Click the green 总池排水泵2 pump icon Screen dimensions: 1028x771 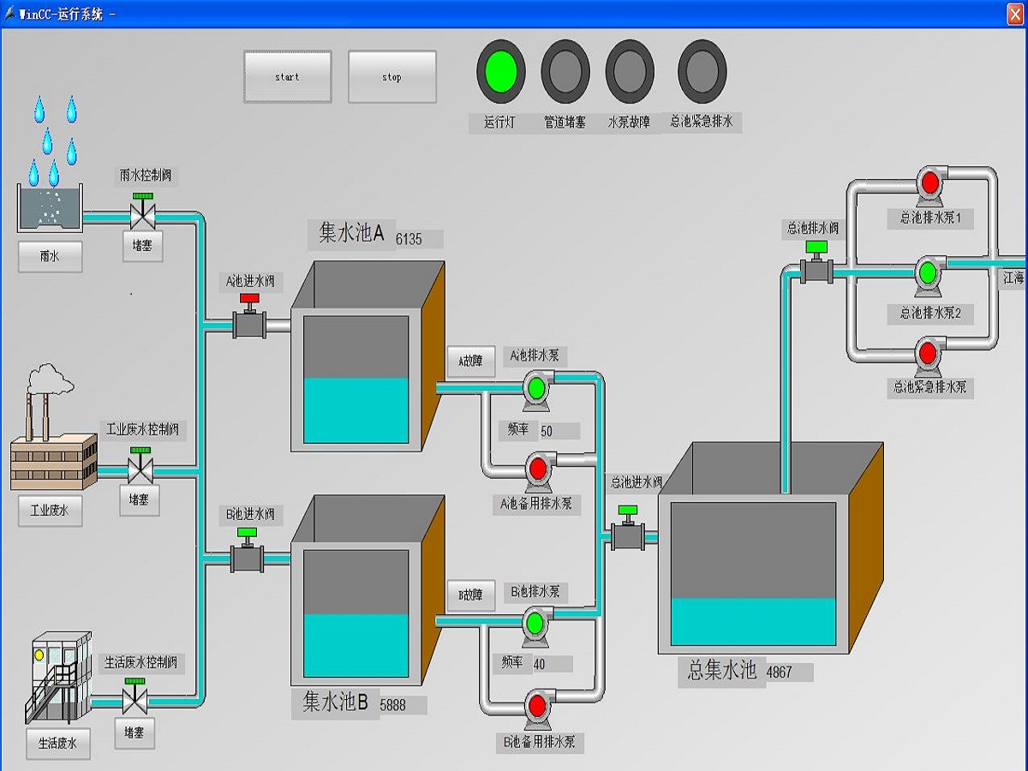(x=928, y=274)
